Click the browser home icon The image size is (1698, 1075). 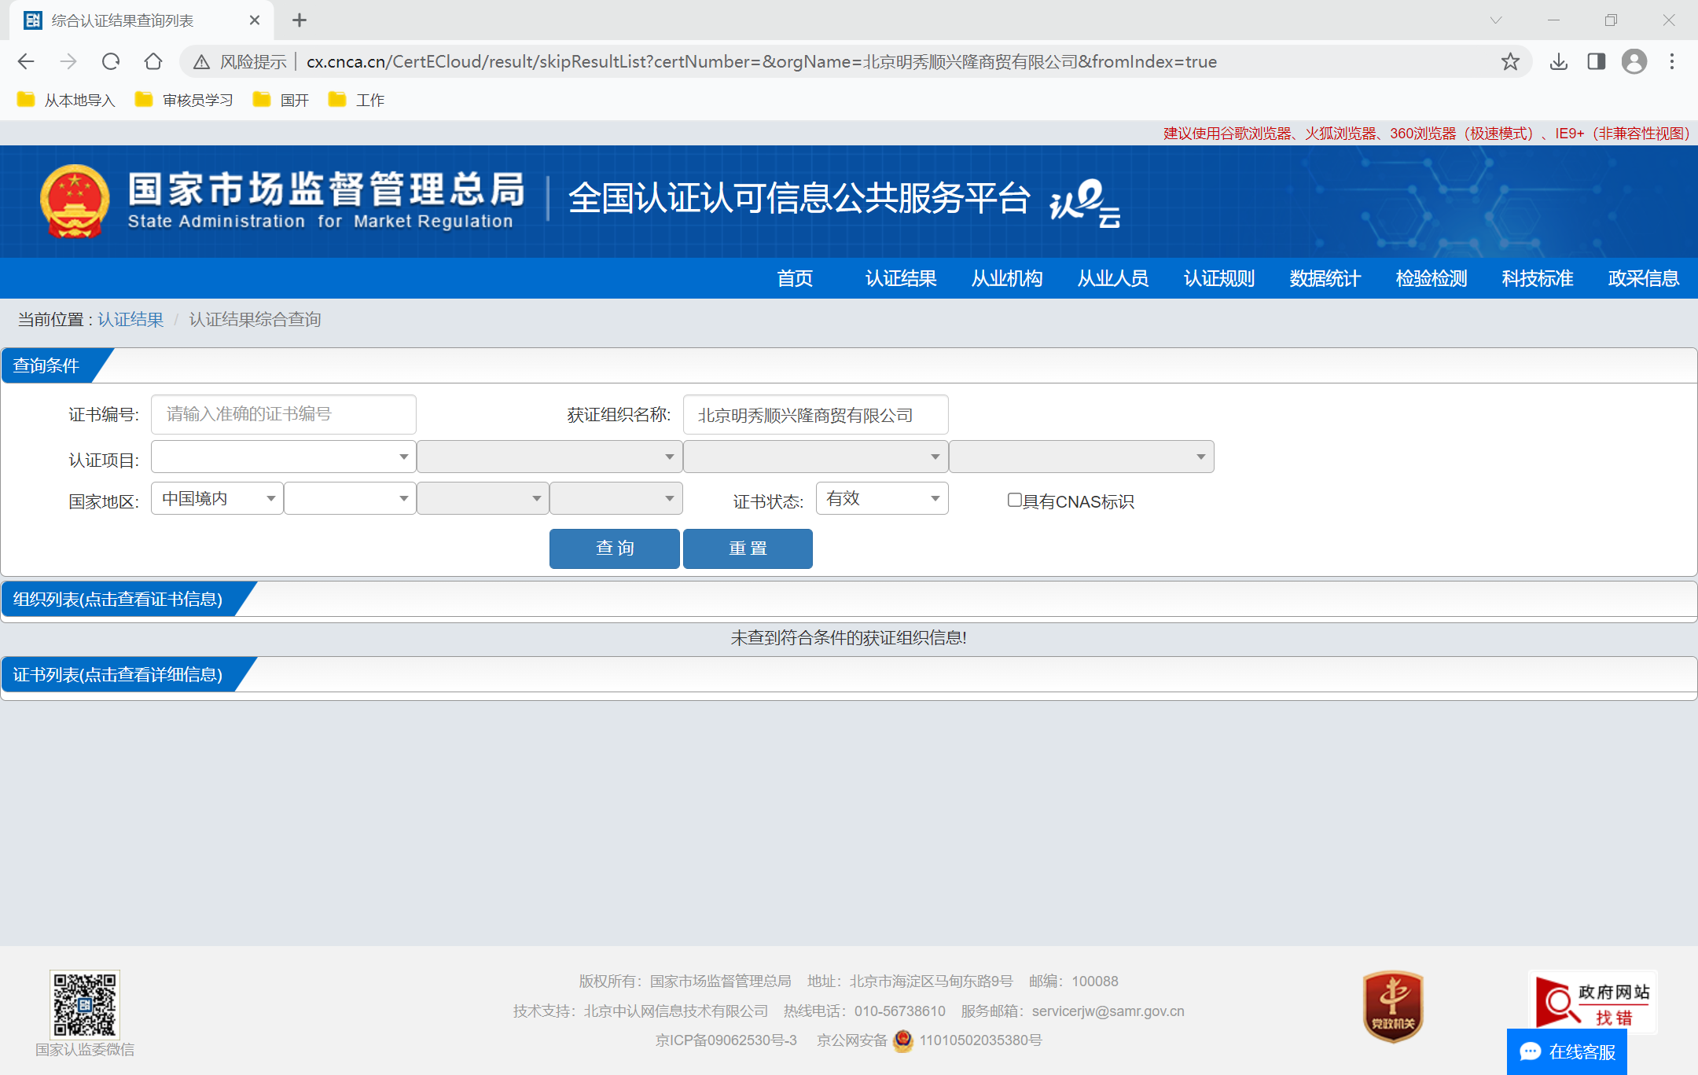click(x=153, y=61)
